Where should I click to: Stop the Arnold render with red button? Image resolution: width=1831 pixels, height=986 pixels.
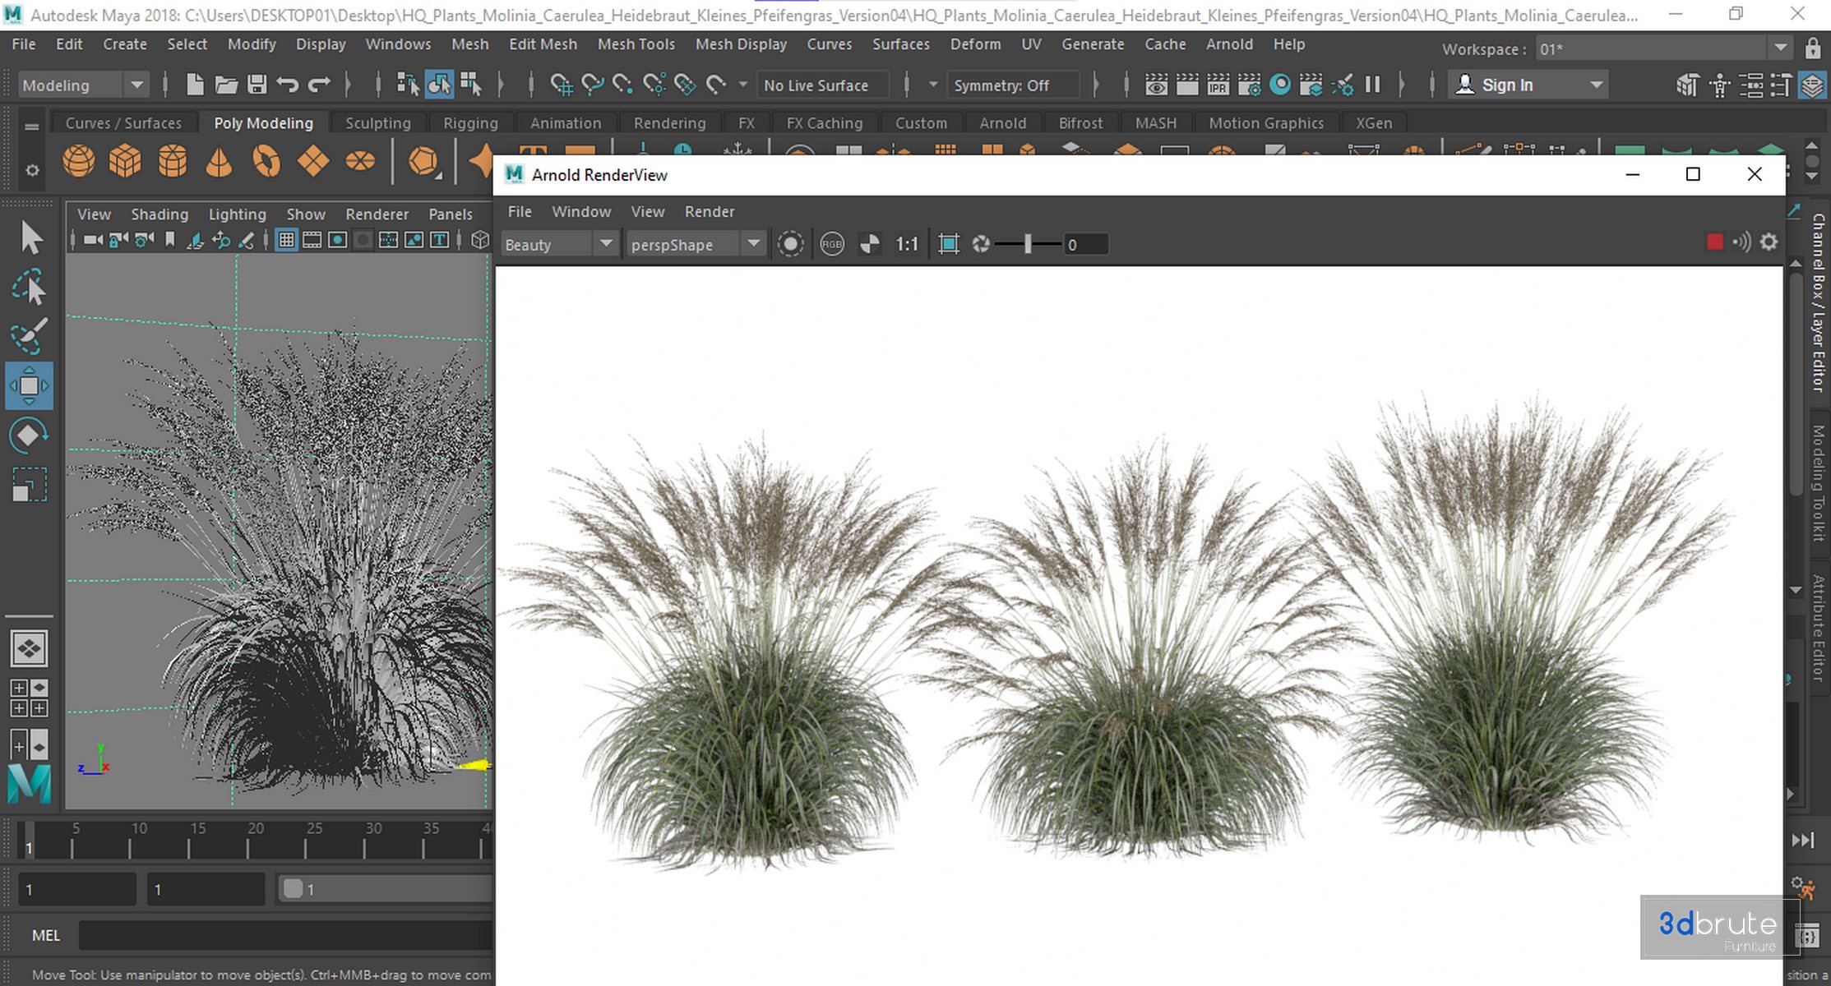click(1714, 242)
